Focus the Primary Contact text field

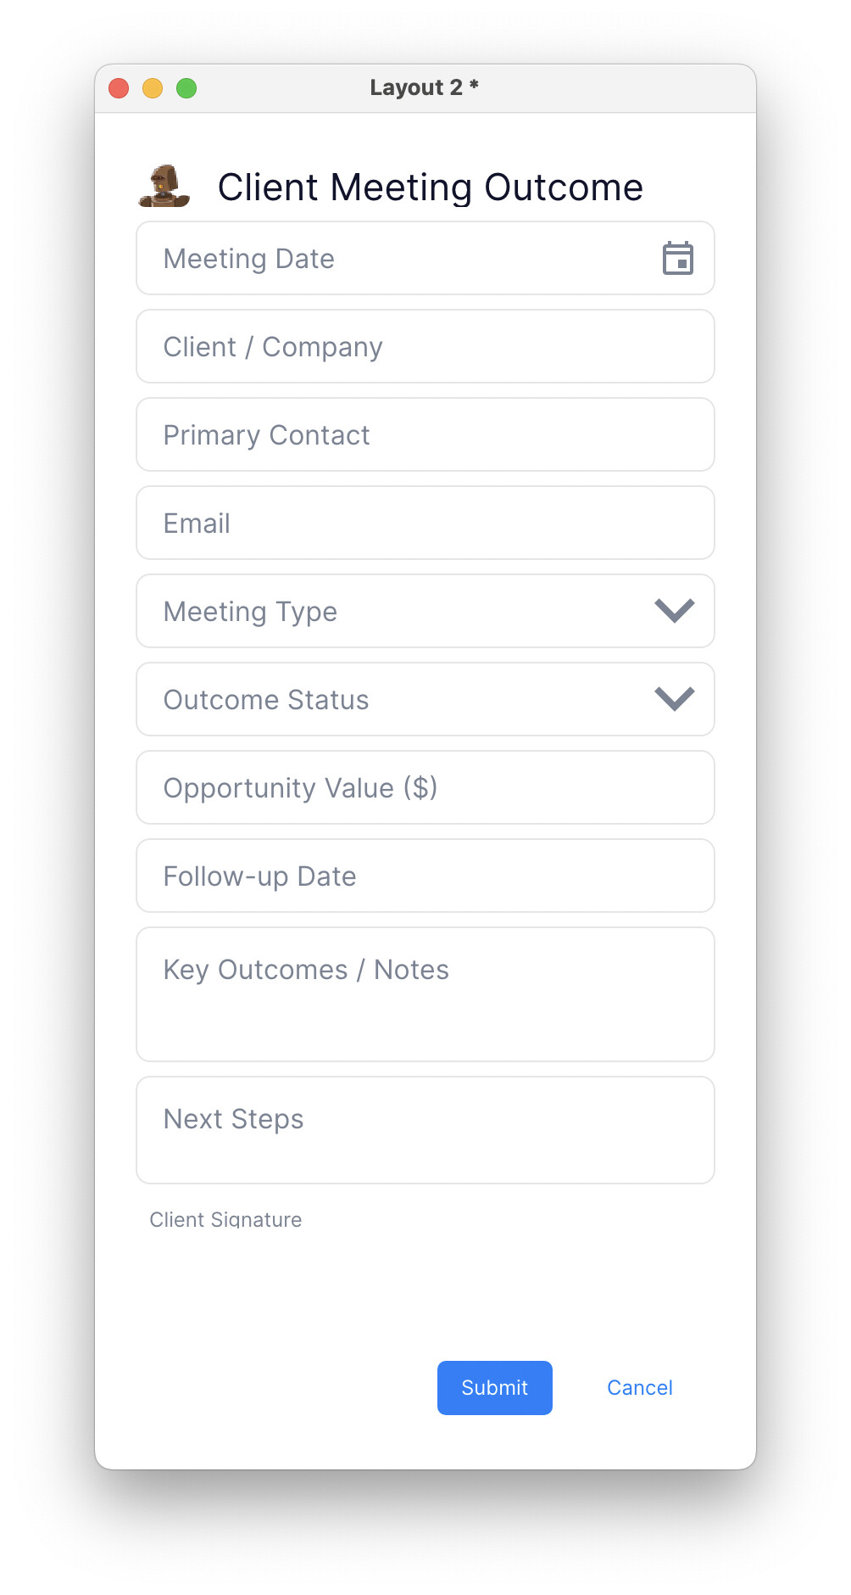pos(425,435)
